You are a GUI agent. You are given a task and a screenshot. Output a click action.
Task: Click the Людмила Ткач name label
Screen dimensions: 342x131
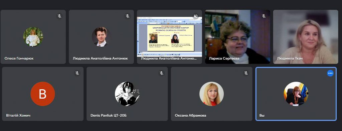[290, 58]
